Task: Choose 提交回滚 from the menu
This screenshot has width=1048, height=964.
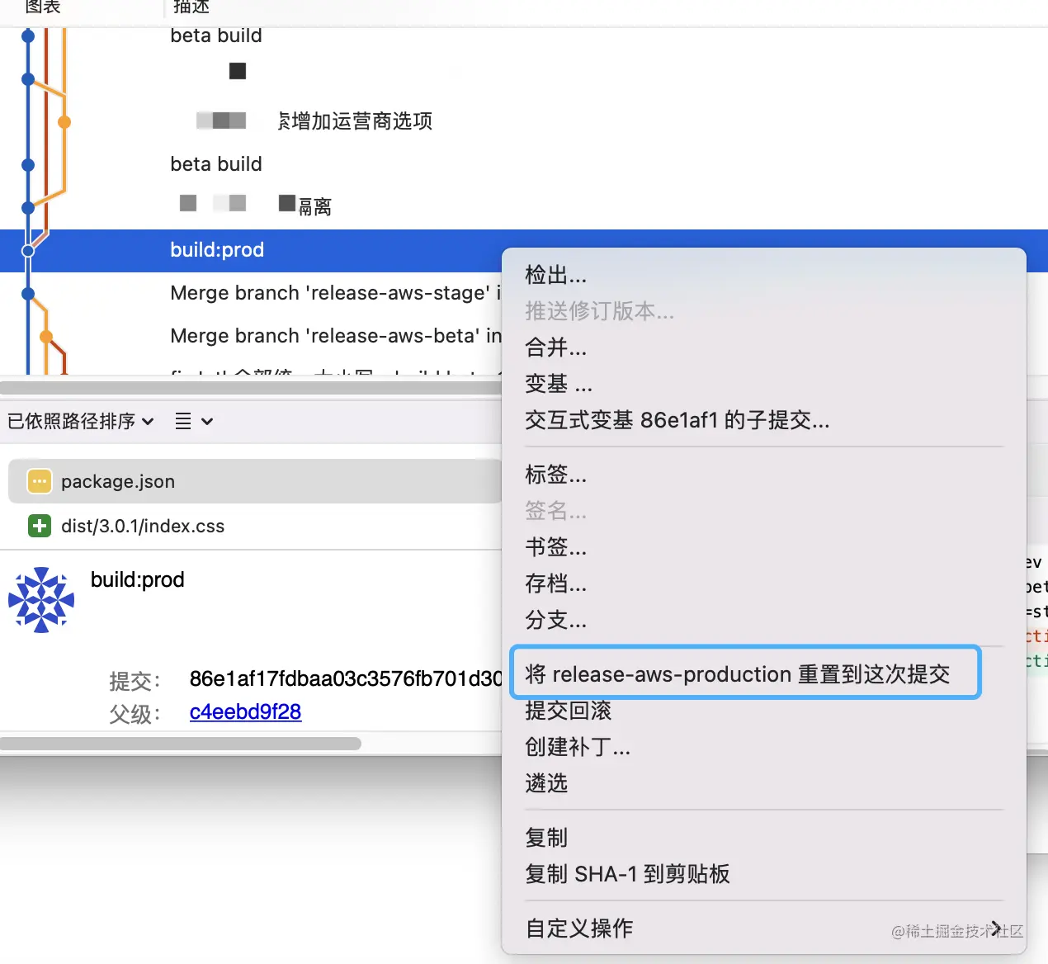Action: tap(569, 711)
